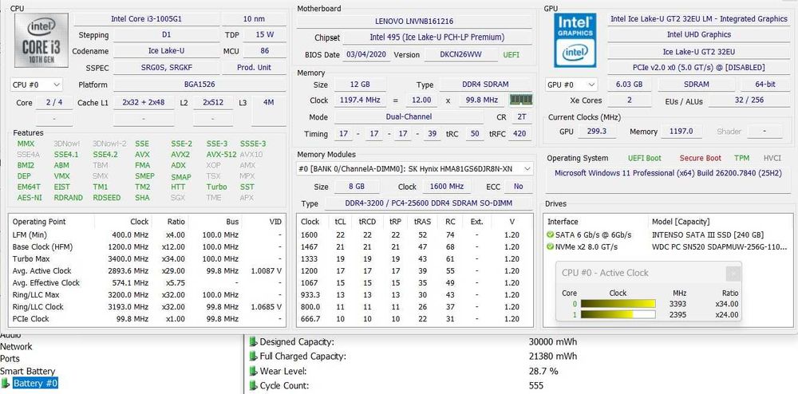Click the Ice Lake-U codename field
Viewport: 798px width, 394px height.
coord(166,51)
